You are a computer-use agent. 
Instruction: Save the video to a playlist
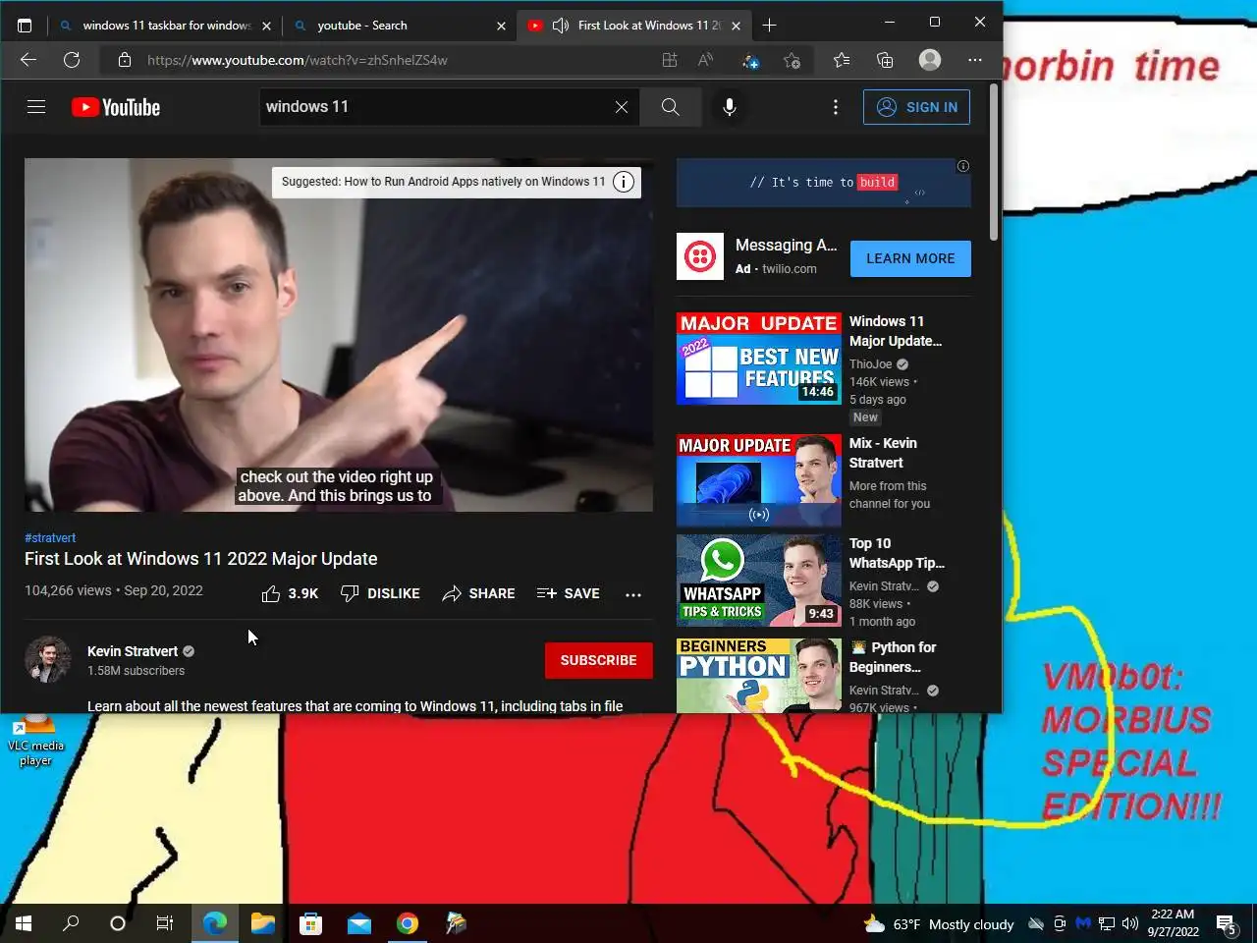(569, 593)
